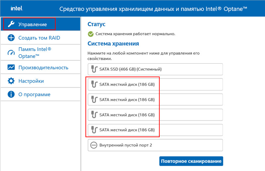
Task: Select the Внутренний пустой порт 2 entry
Action: pos(155,145)
